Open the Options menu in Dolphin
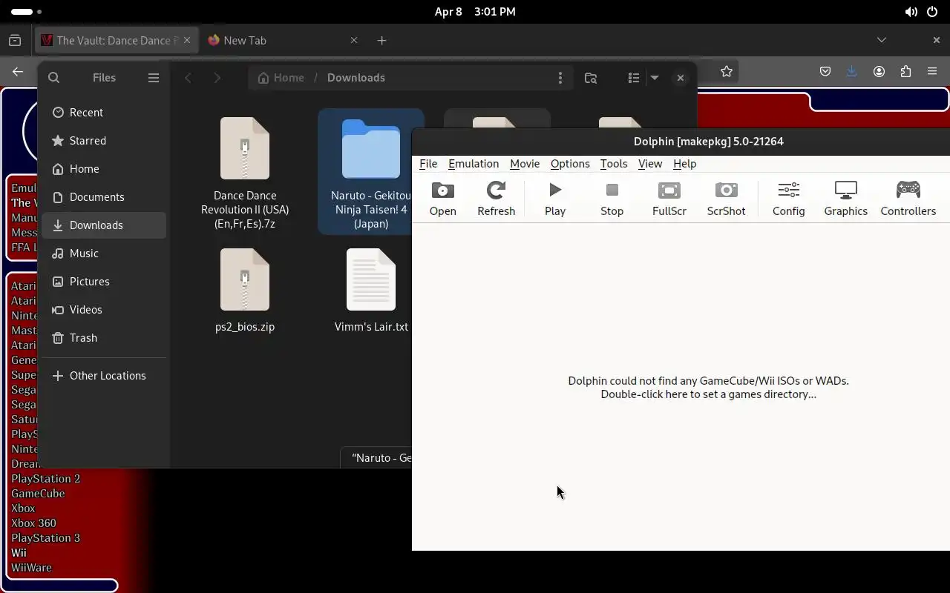This screenshot has height=593, width=950. point(570,164)
